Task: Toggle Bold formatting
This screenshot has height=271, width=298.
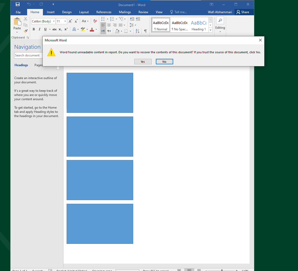Action: [x=34, y=29]
